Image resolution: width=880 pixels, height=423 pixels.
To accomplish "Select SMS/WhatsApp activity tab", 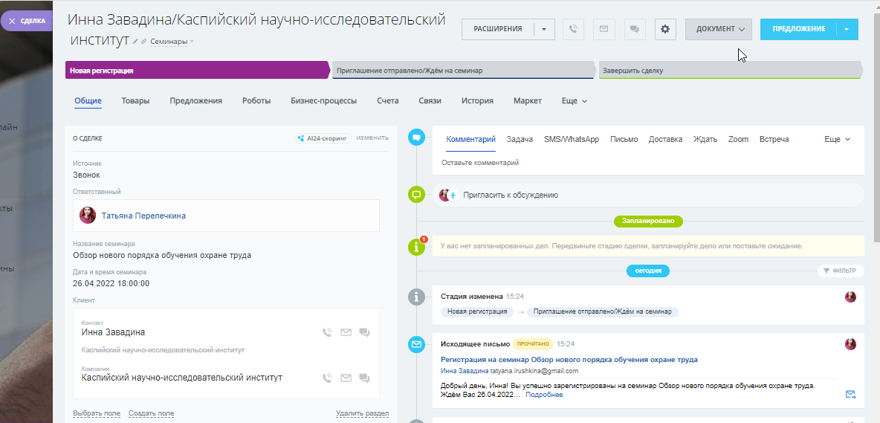I will (x=571, y=139).
